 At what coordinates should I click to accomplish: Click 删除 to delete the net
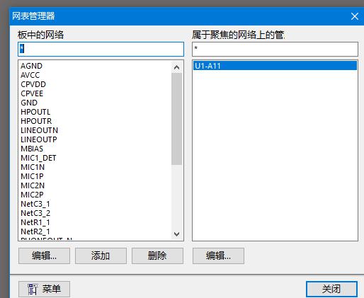pos(157,256)
